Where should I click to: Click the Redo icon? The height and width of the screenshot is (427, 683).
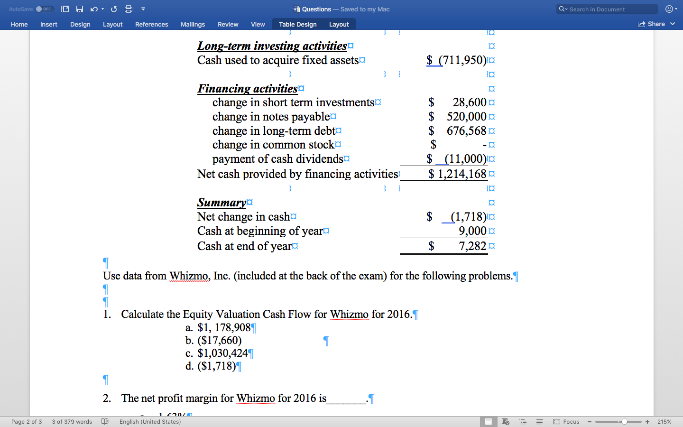coord(114,9)
